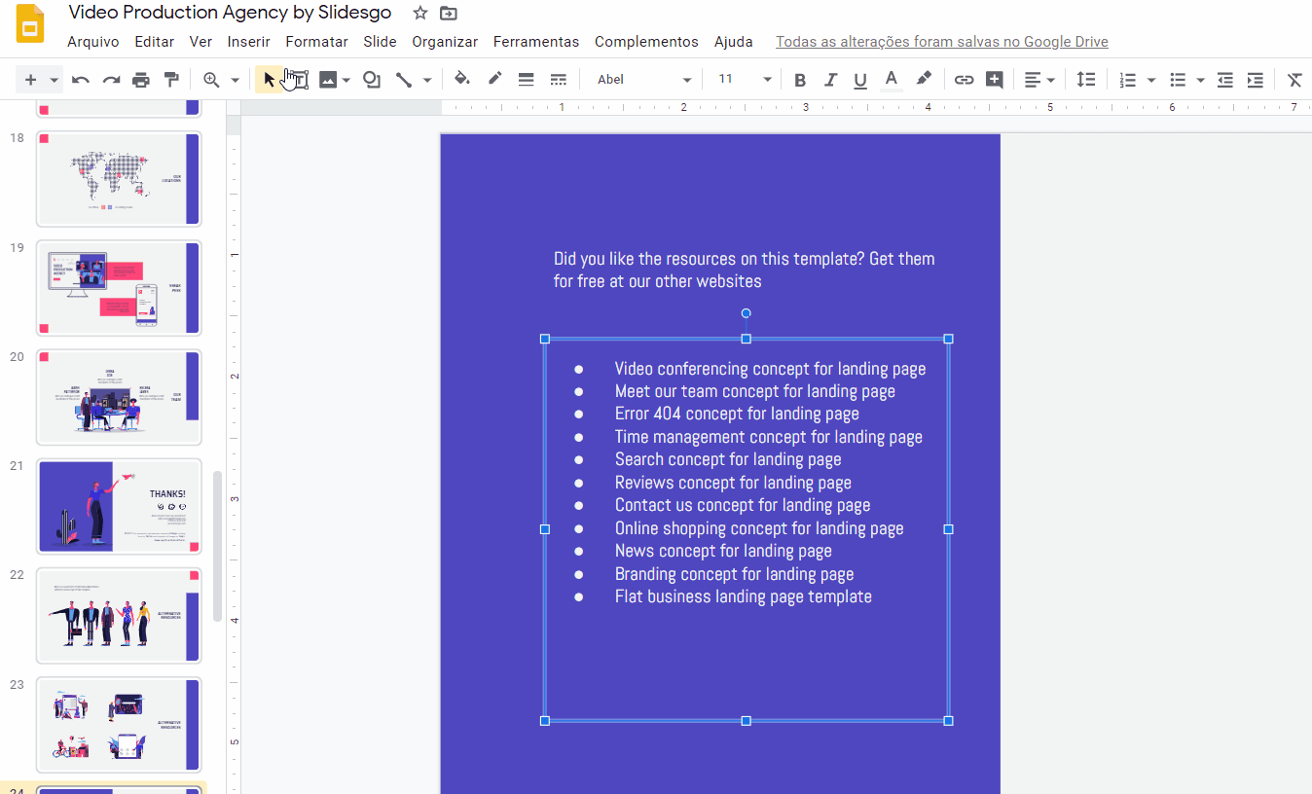Open the fill color bucket
Image resolution: width=1312 pixels, height=794 pixels.
(462, 80)
